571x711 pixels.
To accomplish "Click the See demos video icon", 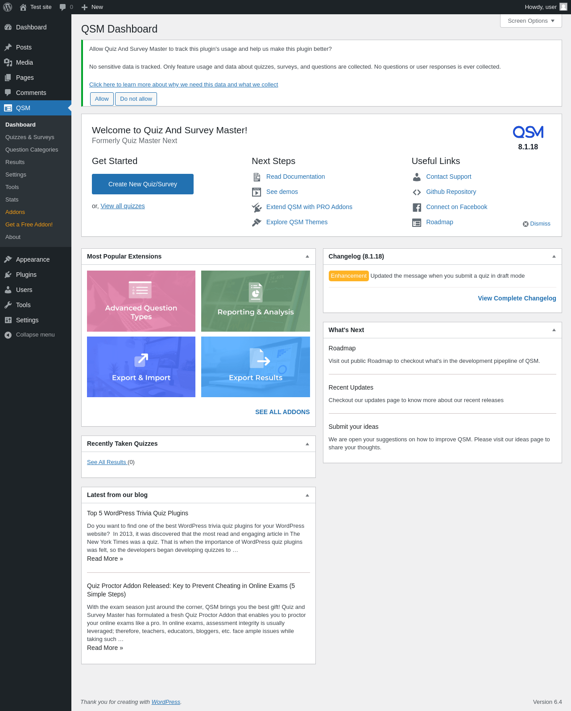I will pyautogui.click(x=257, y=192).
